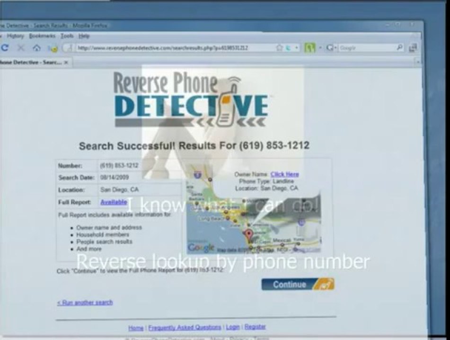Image resolution: width=450 pixels, height=340 pixels.
Task: Open the Help menu
Action: pos(84,36)
